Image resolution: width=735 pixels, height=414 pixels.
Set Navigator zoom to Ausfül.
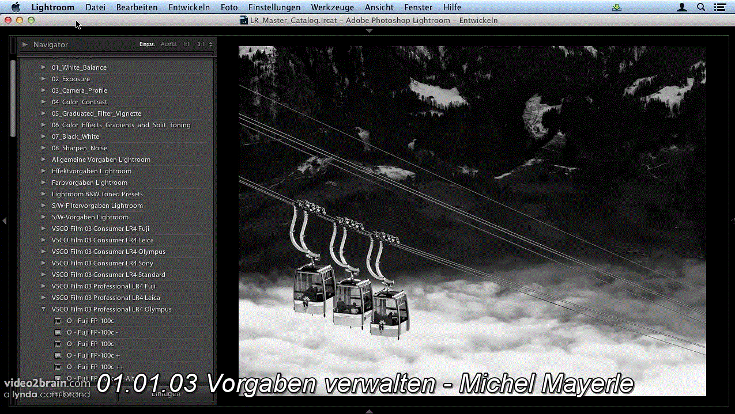(169, 44)
